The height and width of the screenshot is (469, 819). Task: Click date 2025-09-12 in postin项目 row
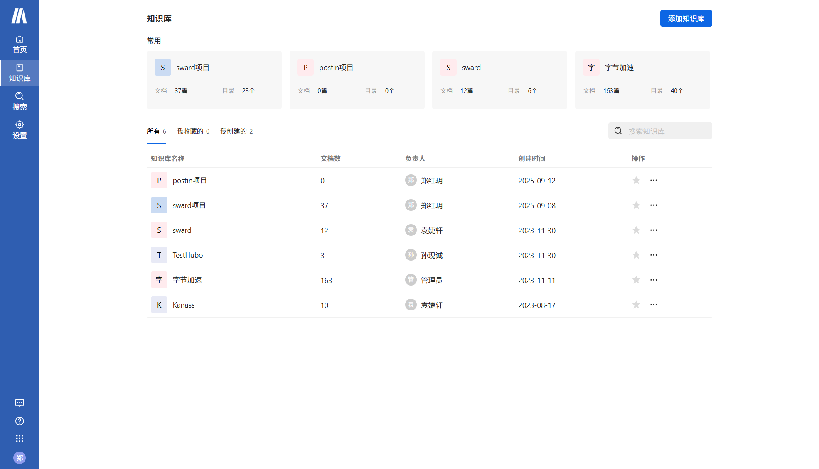coord(537,181)
